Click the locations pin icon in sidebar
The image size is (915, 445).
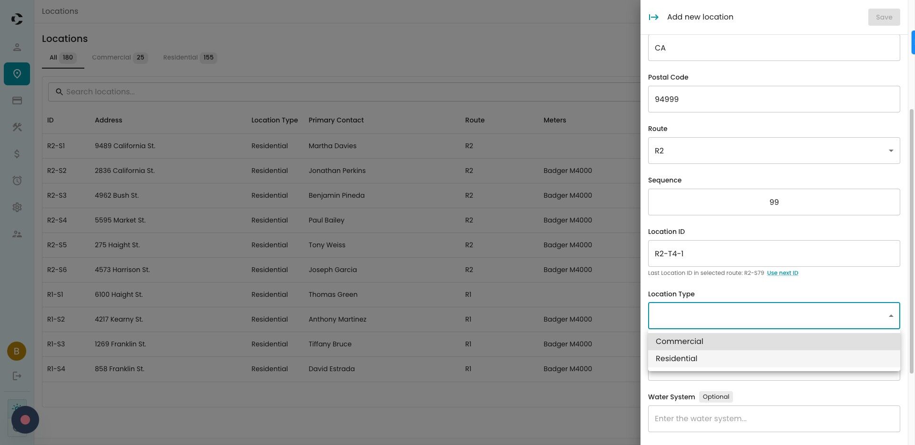(17, 74)
